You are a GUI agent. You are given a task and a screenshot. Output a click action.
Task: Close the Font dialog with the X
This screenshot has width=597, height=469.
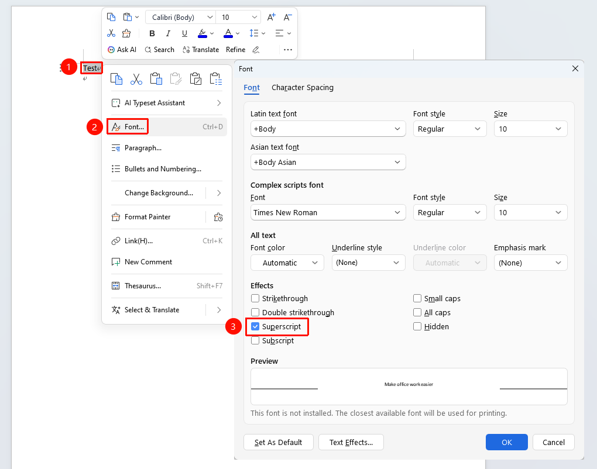point(575,68)
